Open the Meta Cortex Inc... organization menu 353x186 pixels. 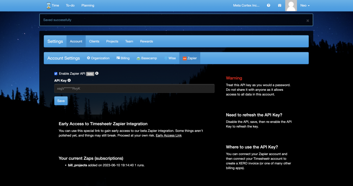click(x=246, y=6)
